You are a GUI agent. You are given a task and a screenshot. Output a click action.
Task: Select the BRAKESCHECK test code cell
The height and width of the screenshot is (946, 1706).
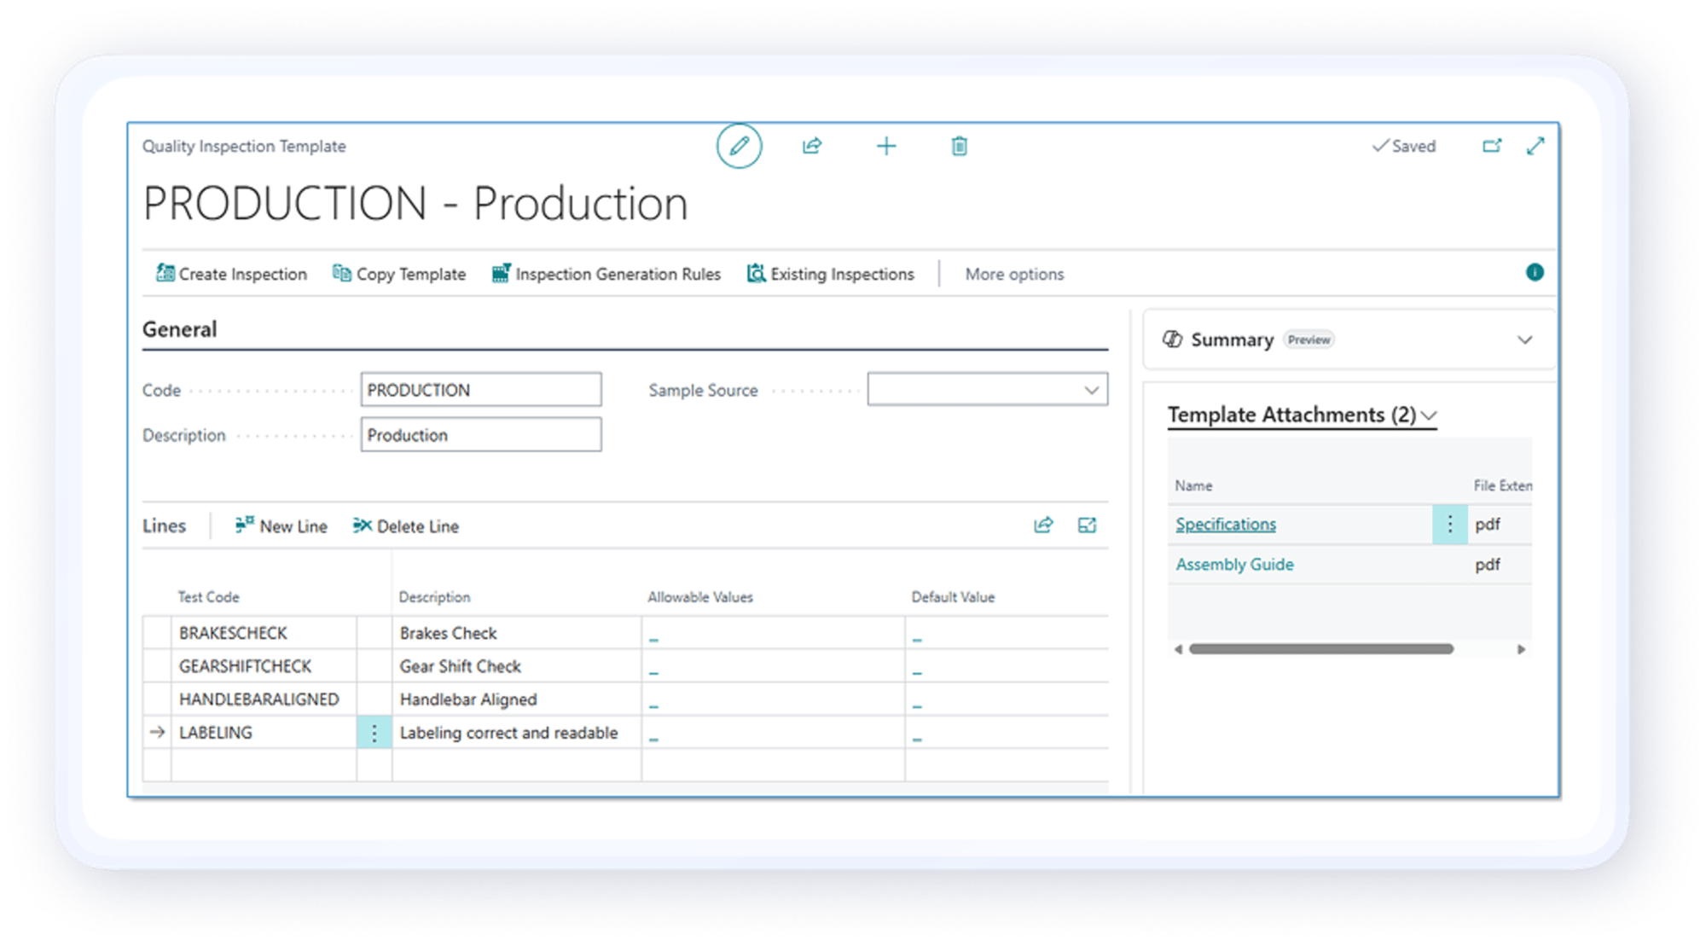[264, 633]
